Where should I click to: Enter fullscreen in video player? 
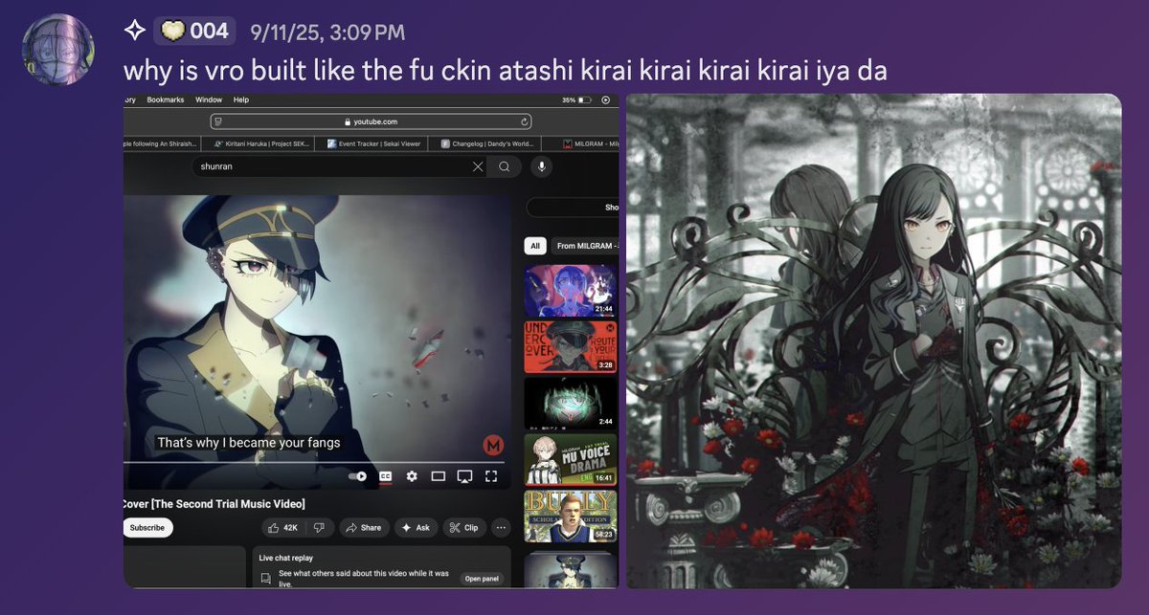[x=491, y=476]
